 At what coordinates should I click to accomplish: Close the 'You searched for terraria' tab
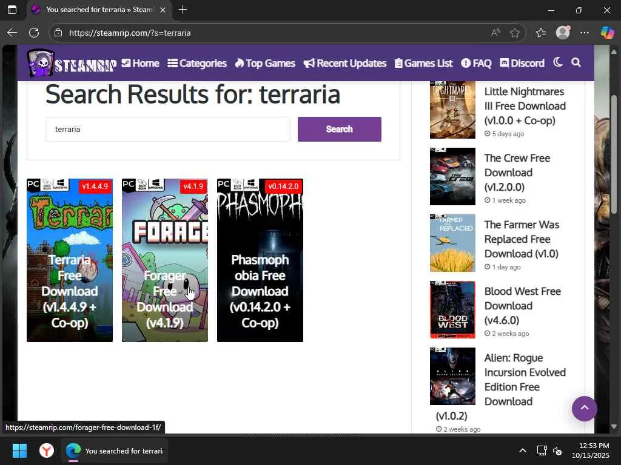[163, 10]
